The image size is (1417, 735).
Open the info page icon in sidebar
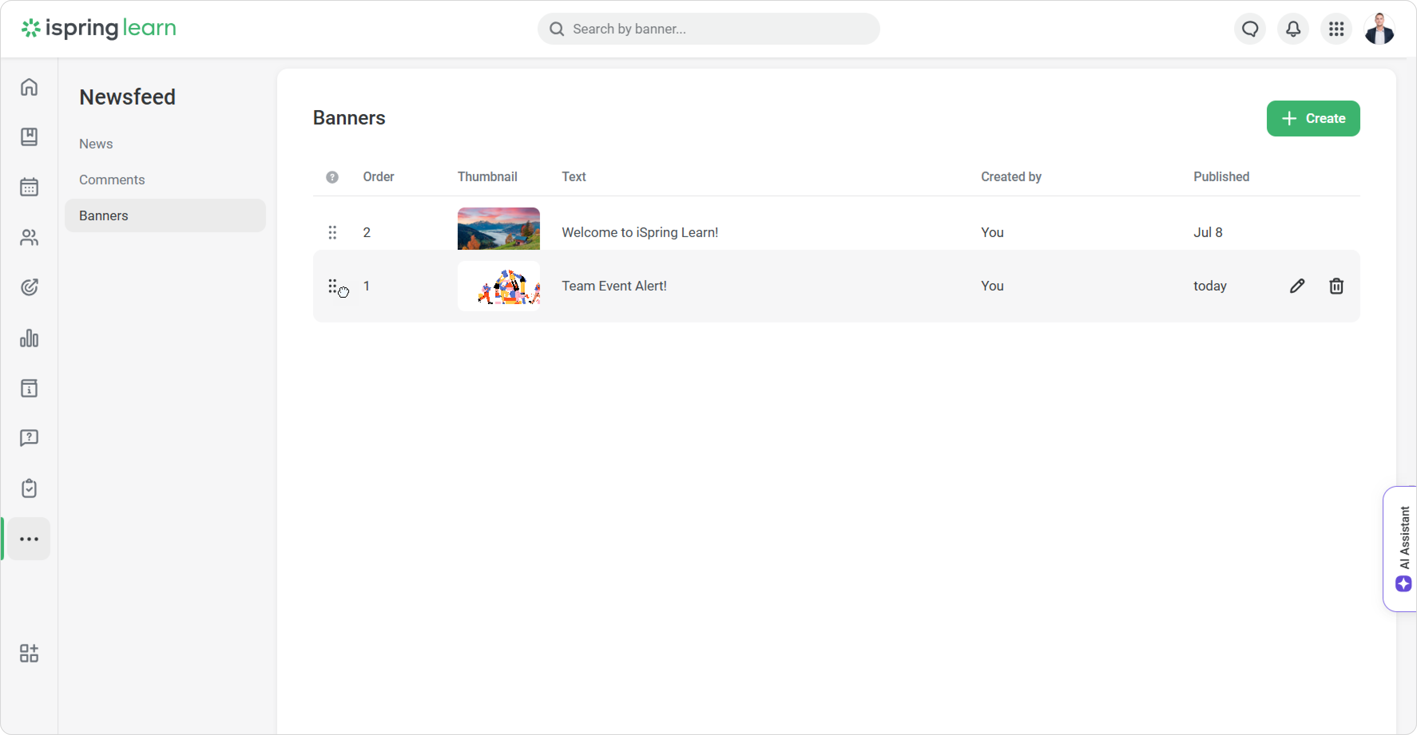click(29, 388)
